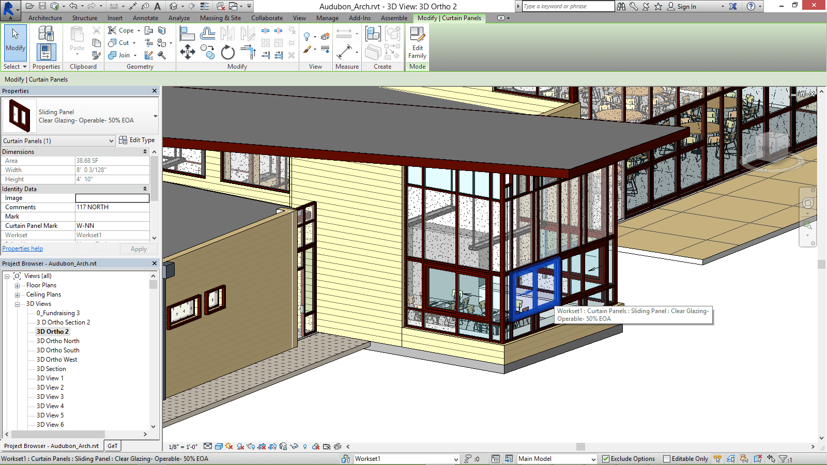Expand Floor Plans in the Project Browser
This screenshot has width=827, height=465.
point(17,285)
